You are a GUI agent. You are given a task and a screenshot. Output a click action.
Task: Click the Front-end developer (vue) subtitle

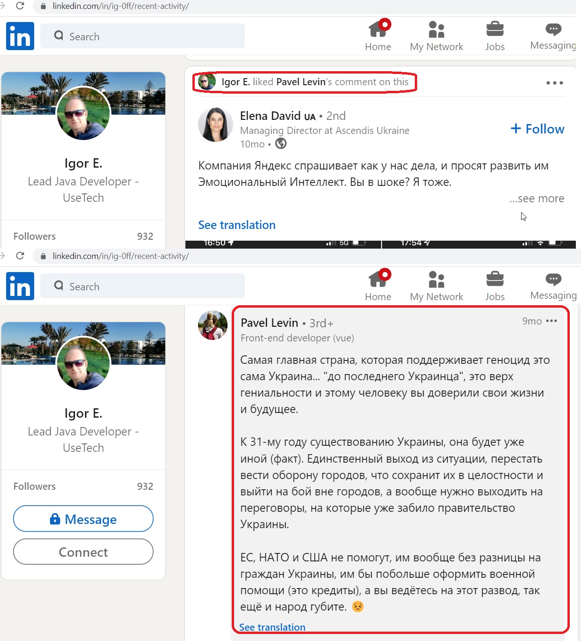point(297,338)
